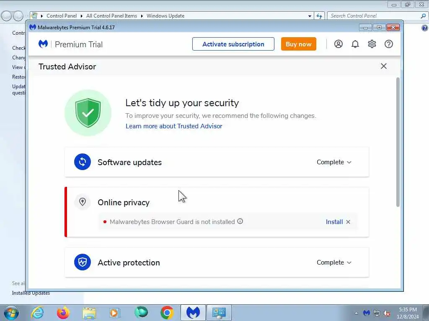Click the Active protection shield icon

point(83,262)
